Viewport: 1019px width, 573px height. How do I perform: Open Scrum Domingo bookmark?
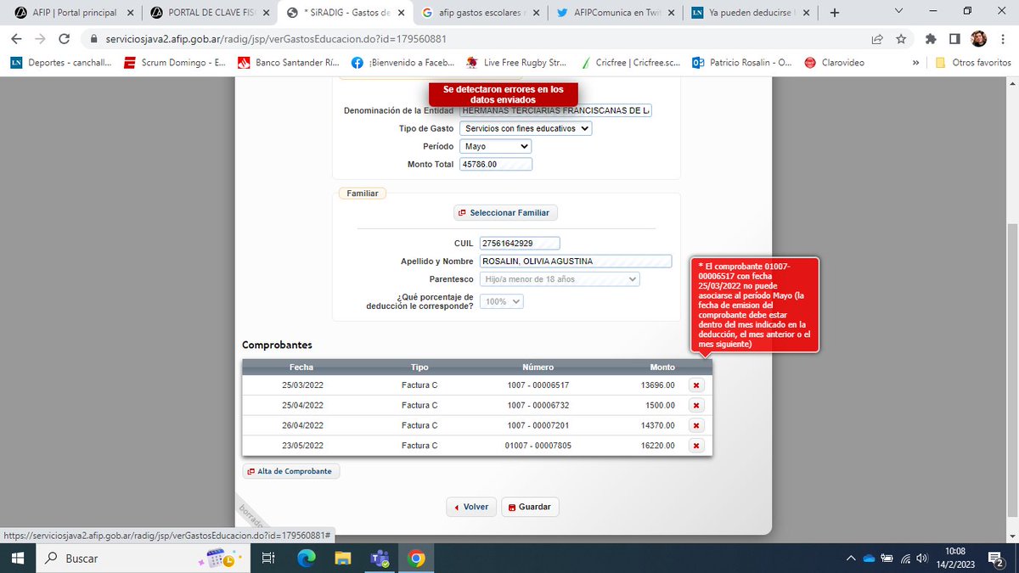point(174,62)
